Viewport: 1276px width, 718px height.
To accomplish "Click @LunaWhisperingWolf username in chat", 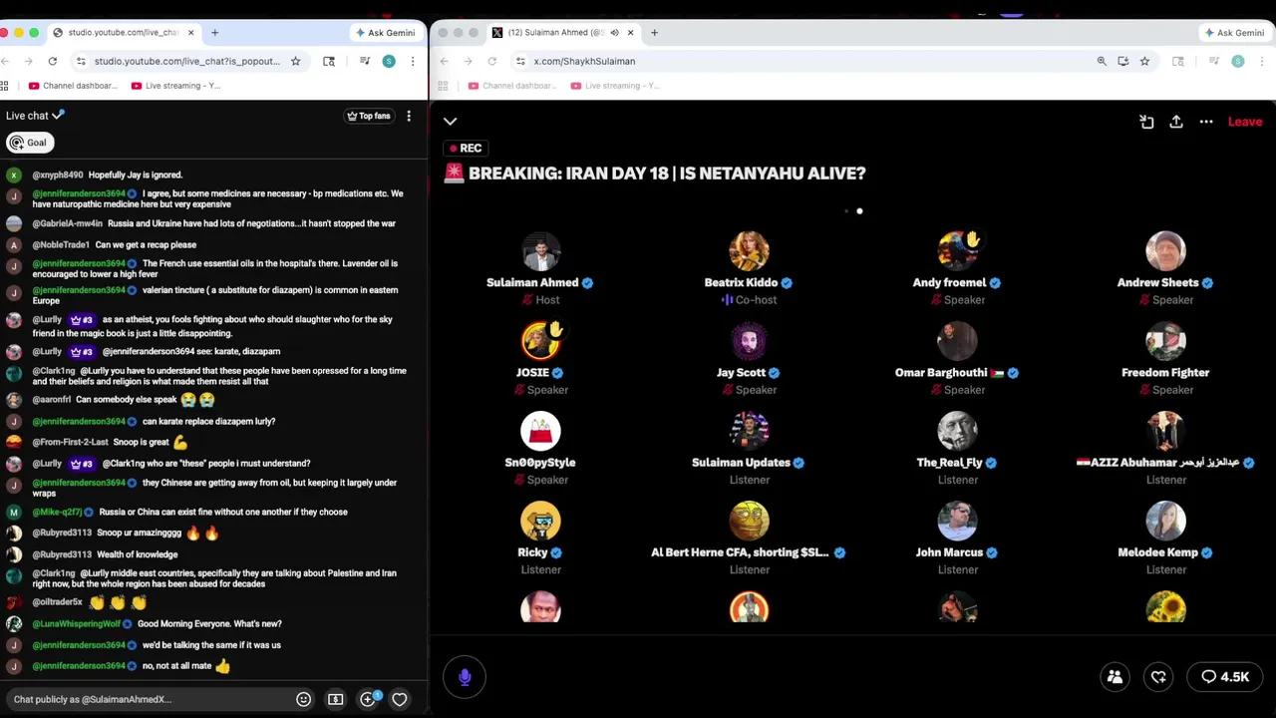I will tap(76, 624).
